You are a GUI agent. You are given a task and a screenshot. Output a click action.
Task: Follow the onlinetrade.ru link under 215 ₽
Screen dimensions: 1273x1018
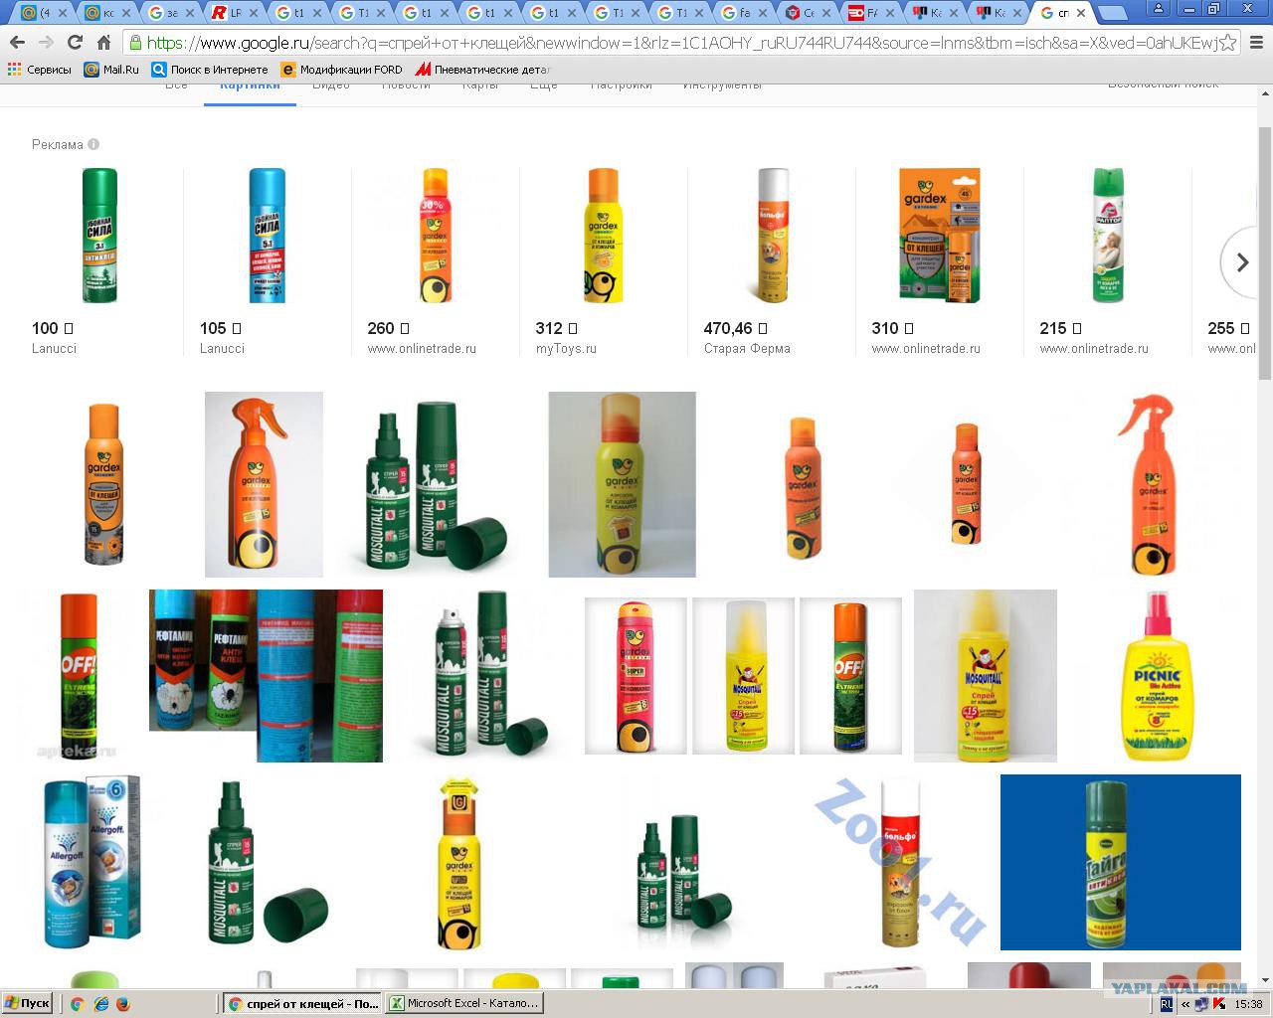click(1094, 349)
